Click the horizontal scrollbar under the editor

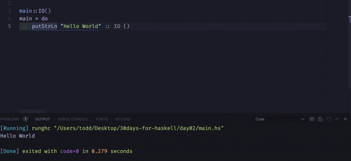pyautogui.click(x=32, y=111)
